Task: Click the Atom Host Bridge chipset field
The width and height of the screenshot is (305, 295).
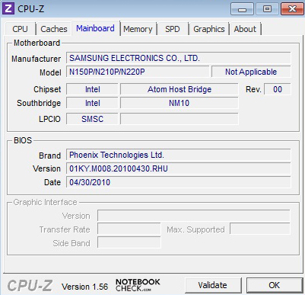Action: point(180,89)
